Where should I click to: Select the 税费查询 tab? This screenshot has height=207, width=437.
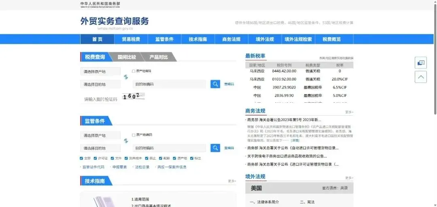(95, 57)
